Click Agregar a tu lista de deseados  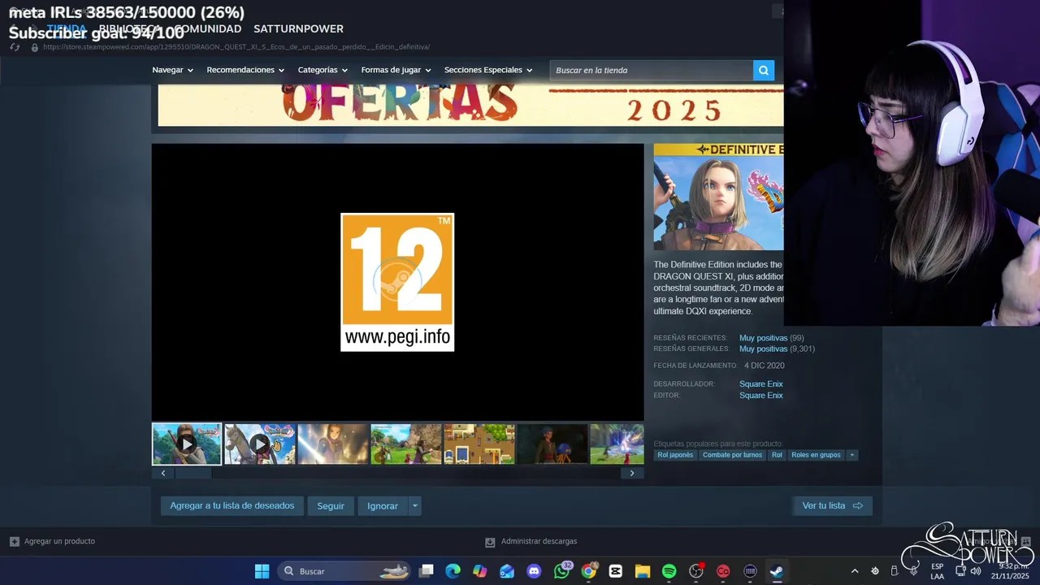232,505
